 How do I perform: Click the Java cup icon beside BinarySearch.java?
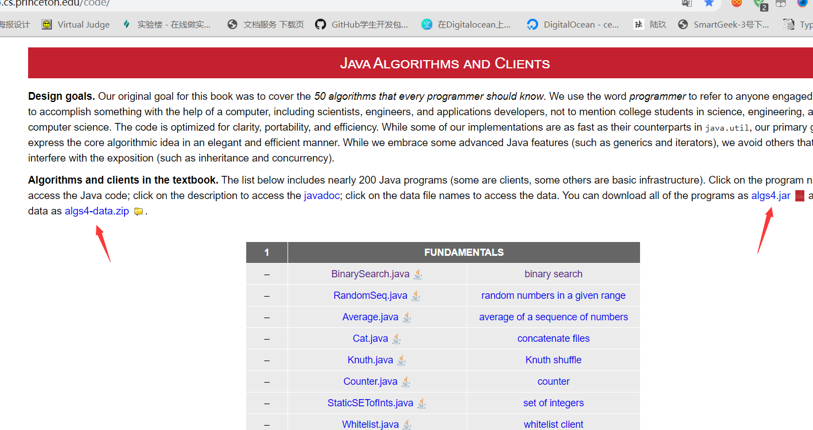click(418, 274)
